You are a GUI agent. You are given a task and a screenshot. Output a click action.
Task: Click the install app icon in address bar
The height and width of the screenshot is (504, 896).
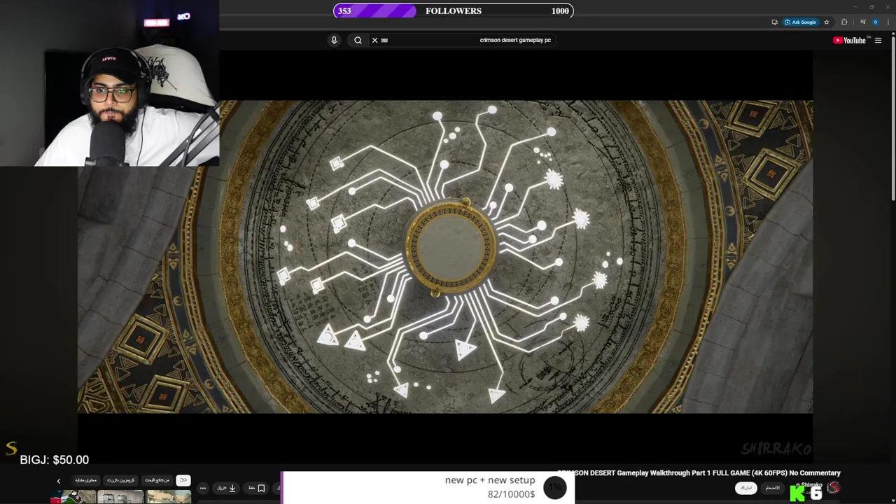point(774,22)
